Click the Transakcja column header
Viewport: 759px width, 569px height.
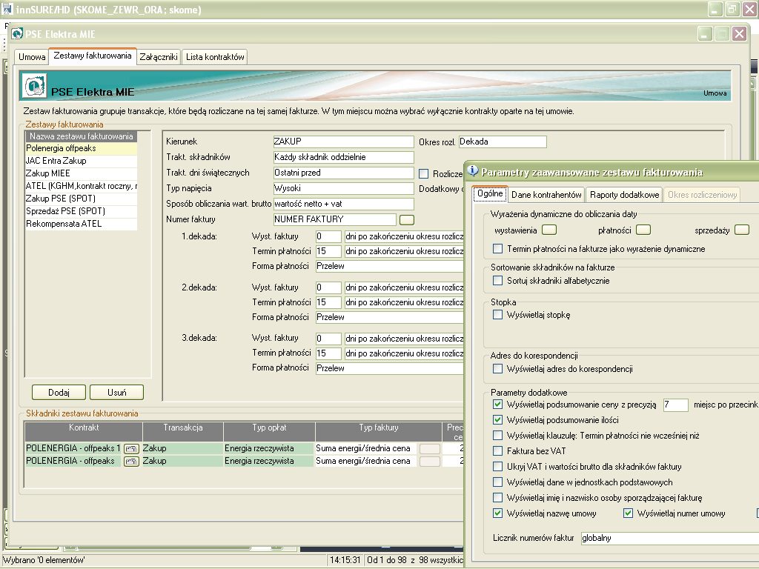coord(183,432)
